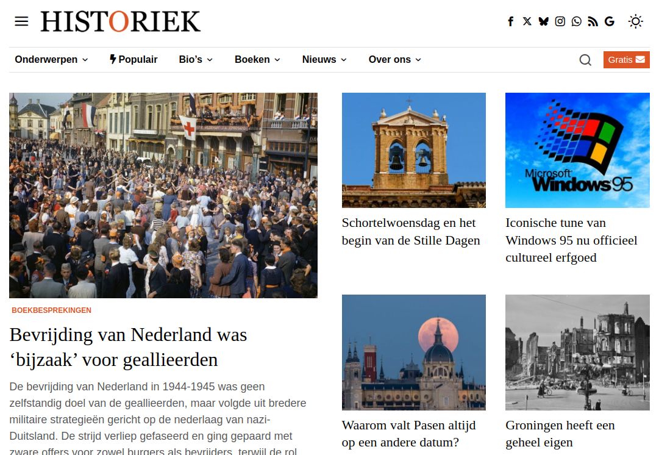Open the search magnifier icon
This screenshot has height=455, width=659.
(x=585, y=60)
